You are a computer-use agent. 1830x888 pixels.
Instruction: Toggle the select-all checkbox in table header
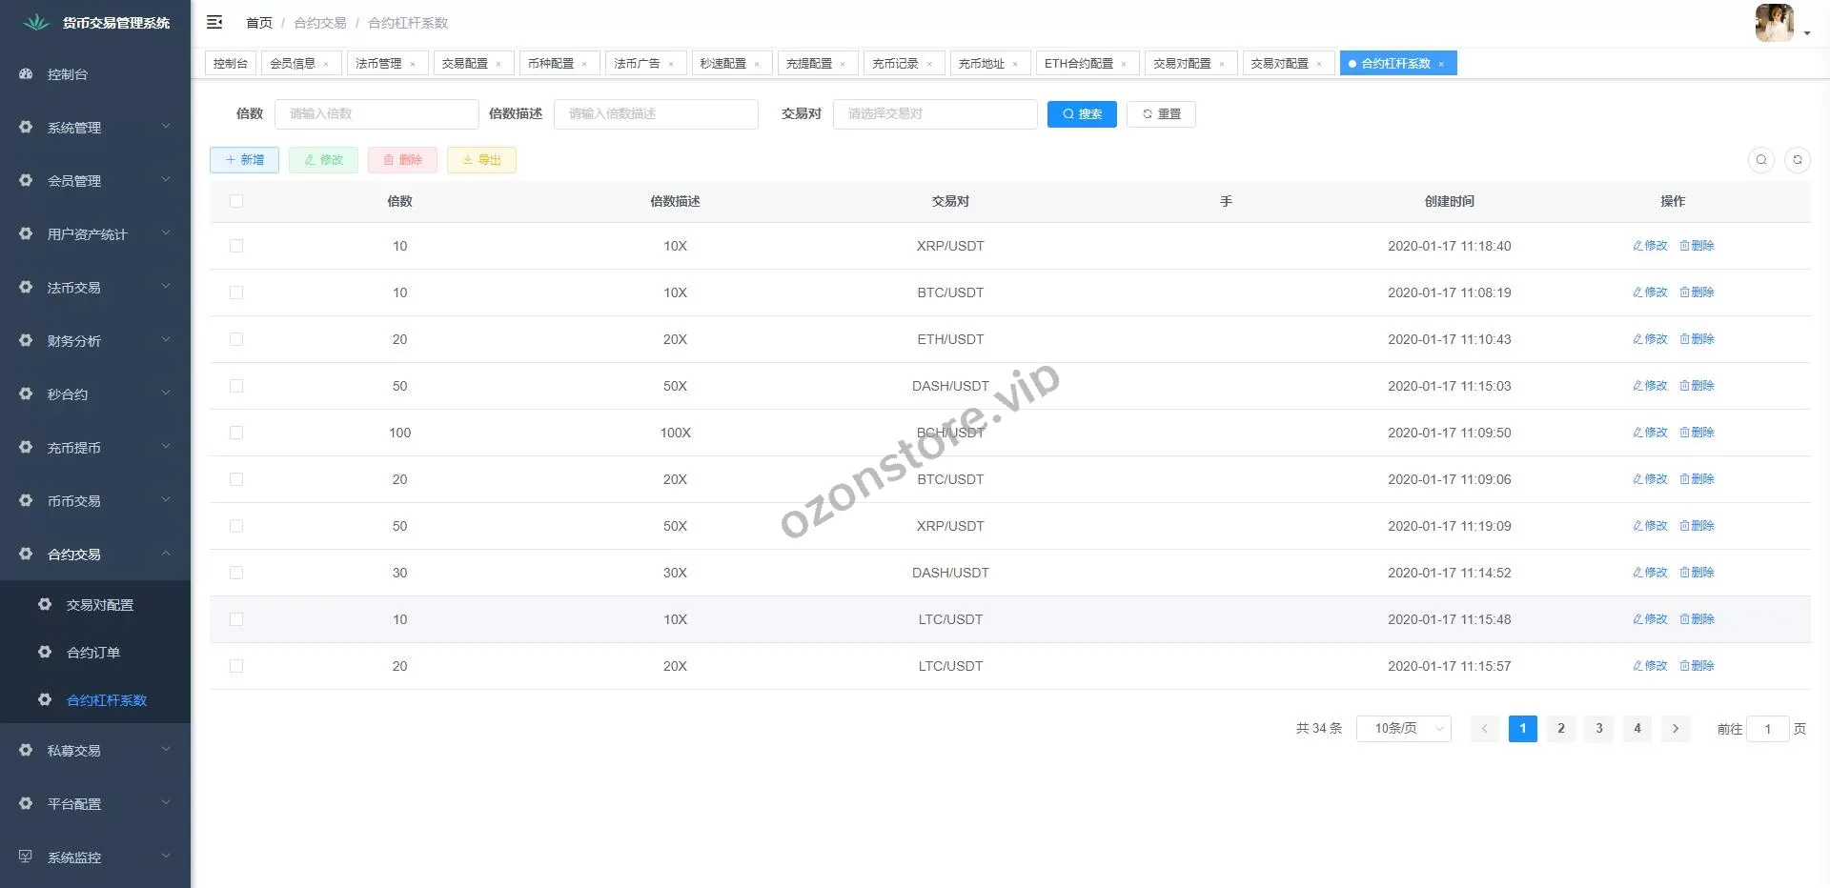click(x=236, y=201)
